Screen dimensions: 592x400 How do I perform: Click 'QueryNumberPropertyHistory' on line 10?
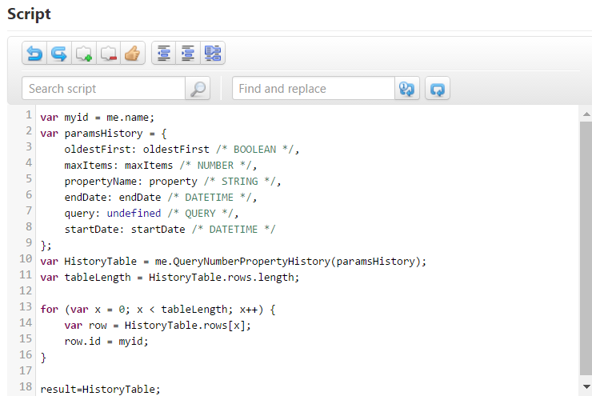coord(251,262)
